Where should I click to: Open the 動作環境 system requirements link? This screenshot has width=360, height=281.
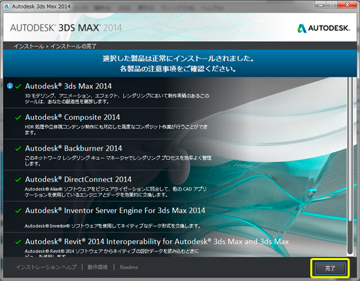coord(98,267)
